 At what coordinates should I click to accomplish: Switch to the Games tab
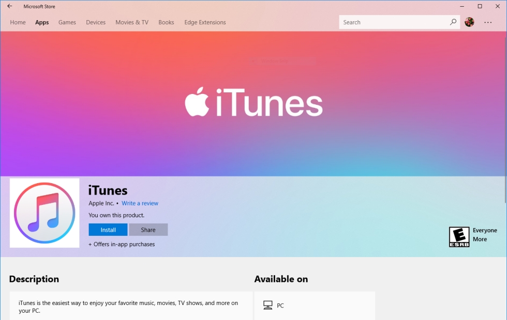pyautogui.click(x=67, y=22)
